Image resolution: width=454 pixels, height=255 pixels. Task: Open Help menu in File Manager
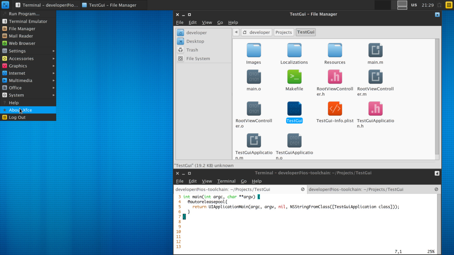[x=233, y=22]
